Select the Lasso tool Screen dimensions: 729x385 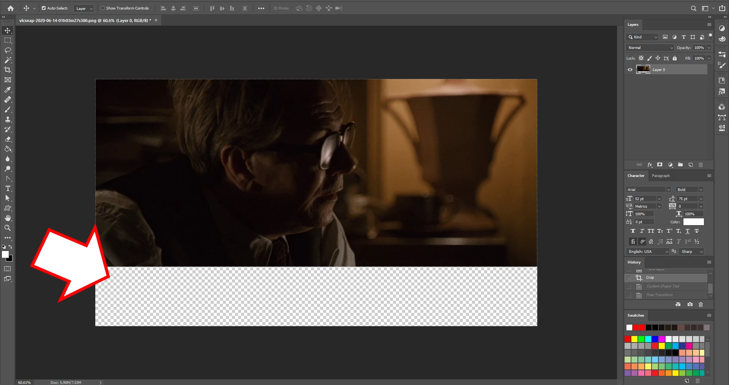pos(8,50)
